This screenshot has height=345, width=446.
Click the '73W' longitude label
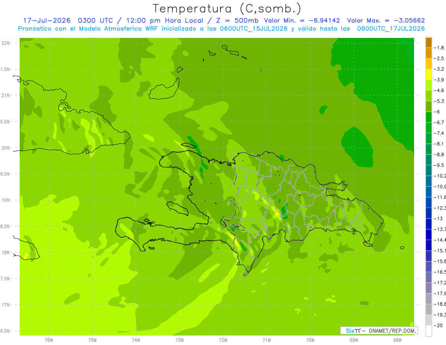180,340
